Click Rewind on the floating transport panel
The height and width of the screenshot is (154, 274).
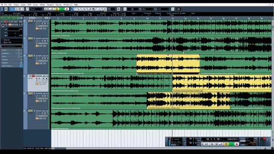207,144
